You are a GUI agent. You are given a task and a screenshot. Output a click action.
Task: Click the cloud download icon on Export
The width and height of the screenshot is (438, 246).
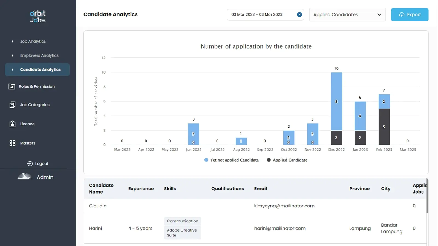point(401,15)
